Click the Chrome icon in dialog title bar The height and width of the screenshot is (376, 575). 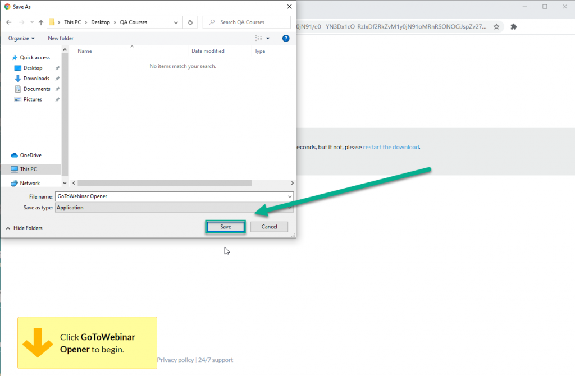[7, 7]
